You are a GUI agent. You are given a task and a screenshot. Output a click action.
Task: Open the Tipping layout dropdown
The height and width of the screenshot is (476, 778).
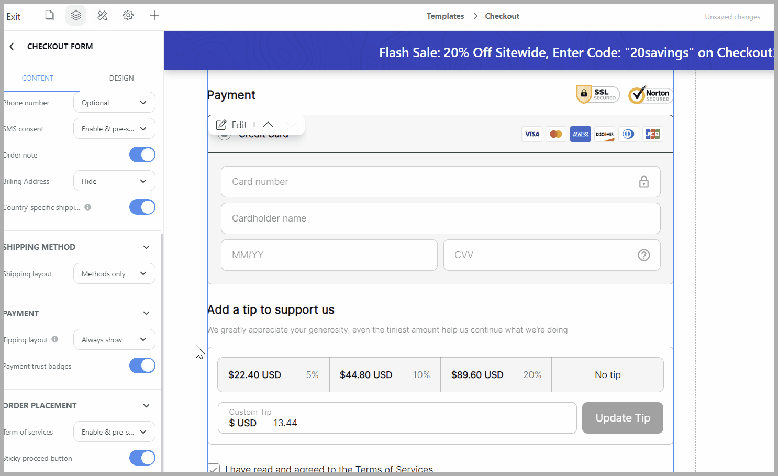pos(114,340)
